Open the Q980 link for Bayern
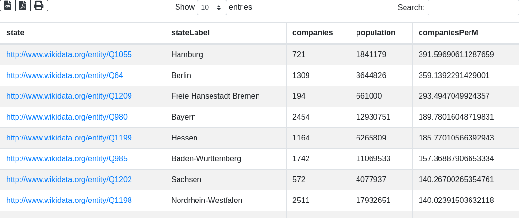 click(67, 117)
